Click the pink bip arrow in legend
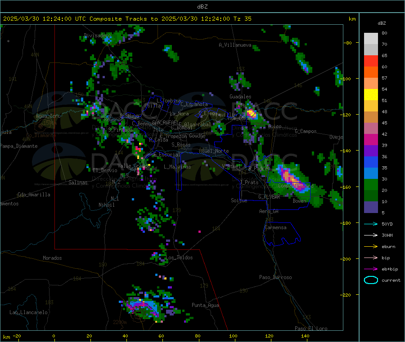The image size is (405, 342). (371, 258)
